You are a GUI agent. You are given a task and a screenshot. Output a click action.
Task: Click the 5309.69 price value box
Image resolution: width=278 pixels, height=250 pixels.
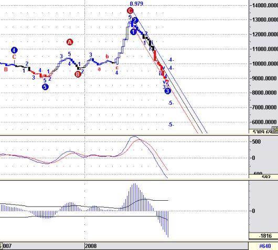click(x=261, y=132)
